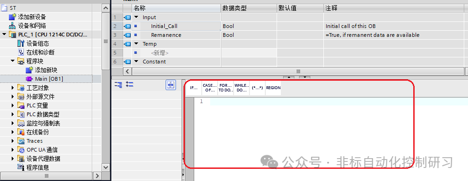This screenshot has width=468, height=181.
Task: Click the 数据类型 column header
Action: pos(249,8)
